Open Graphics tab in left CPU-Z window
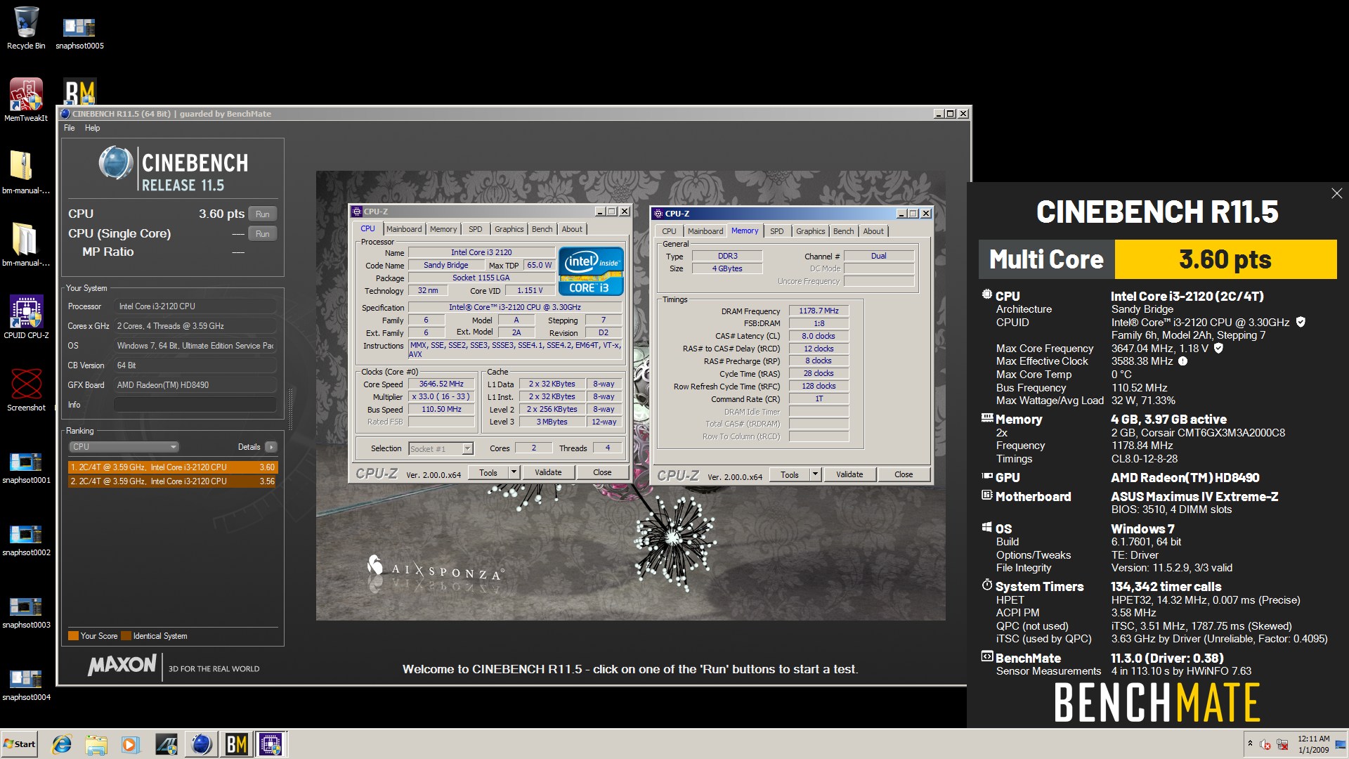Viewport: 1349px width, 759px height. (x=509, y=229)
